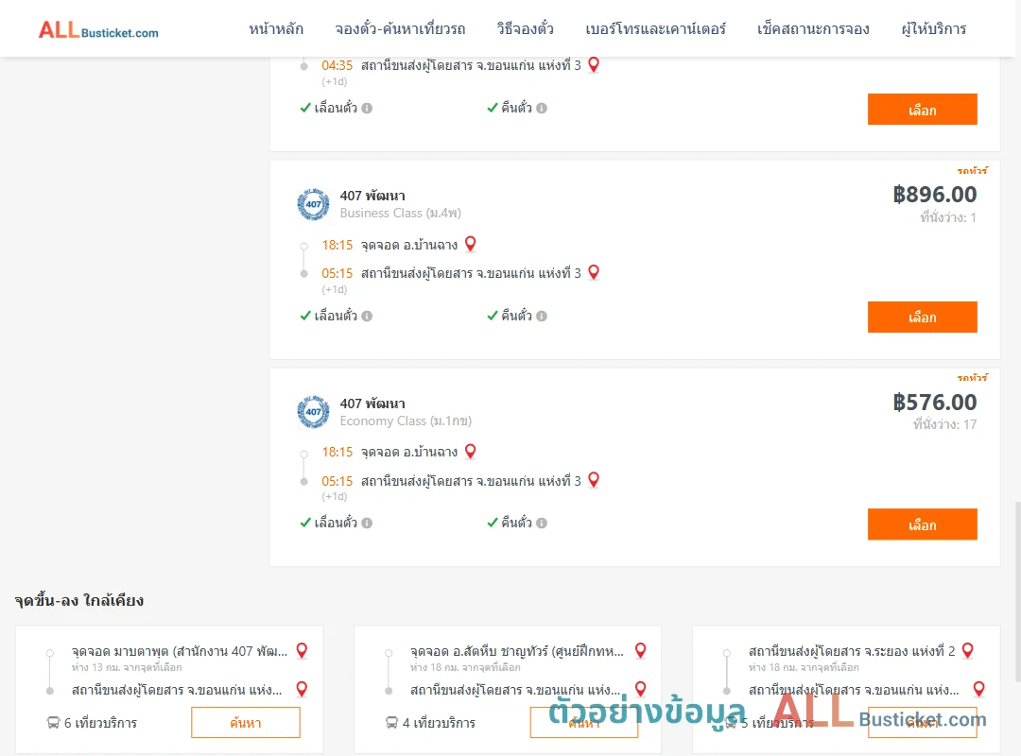Open เช็คสถานะการจอง menu item

[813, 29]
